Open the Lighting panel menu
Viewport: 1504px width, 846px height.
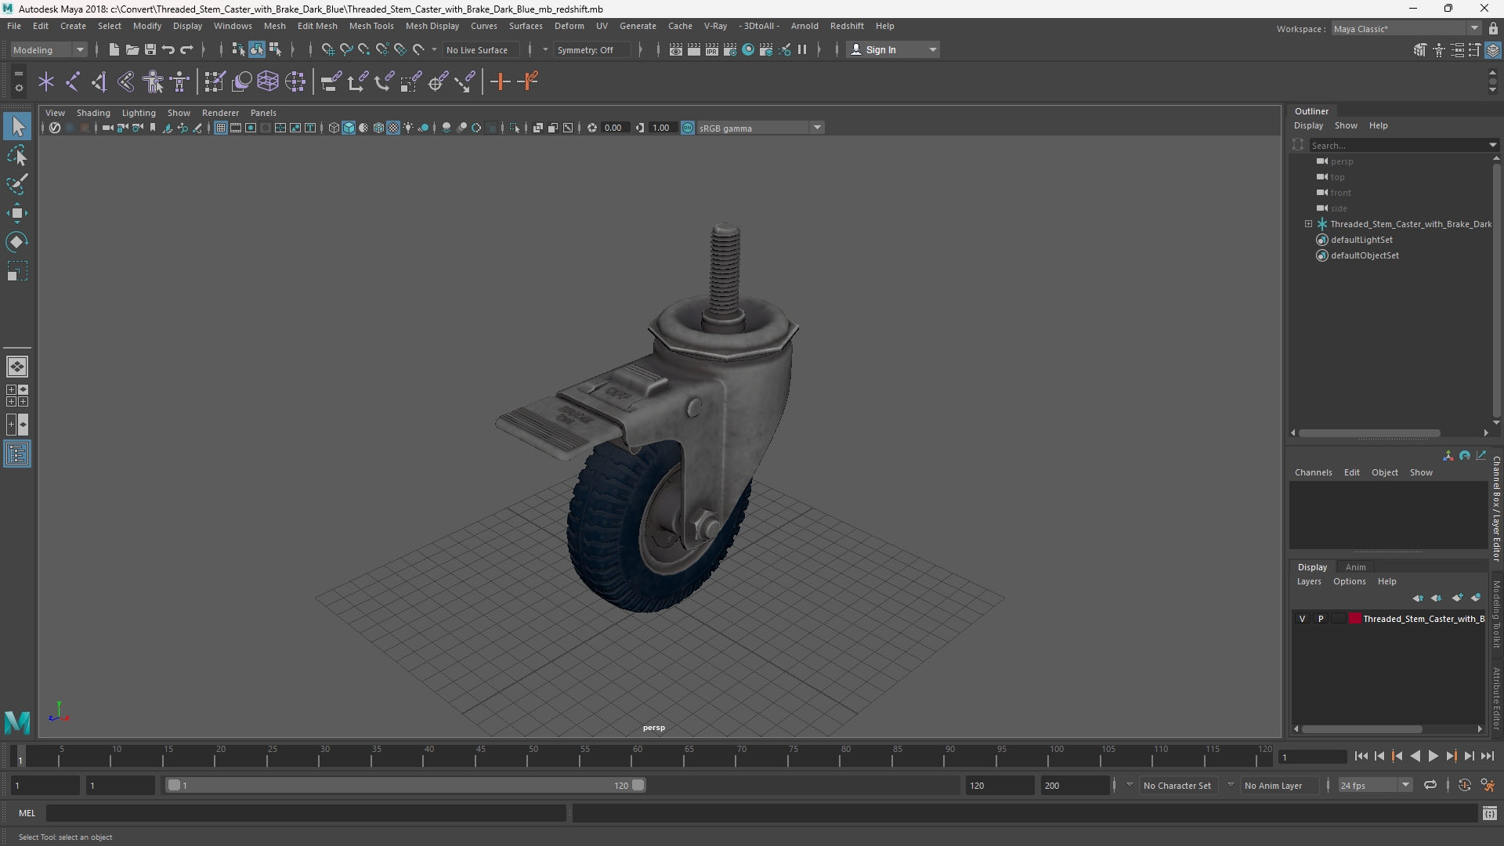coord(139,113)
